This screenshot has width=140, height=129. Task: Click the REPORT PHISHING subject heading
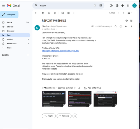click(x=54, y=20)
